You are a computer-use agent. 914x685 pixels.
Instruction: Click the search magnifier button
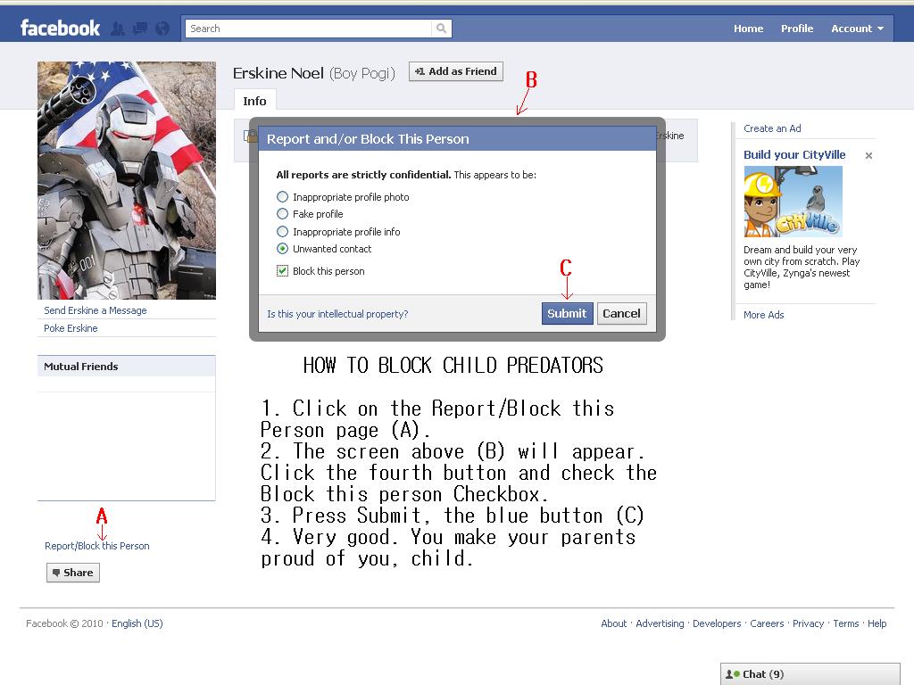(x=441, y=28)
